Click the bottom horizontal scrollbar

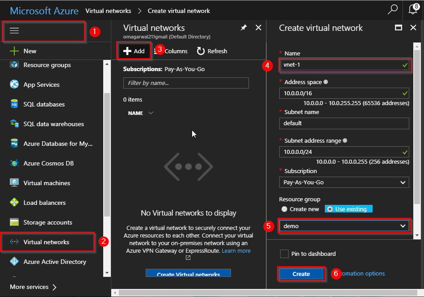click(x=268, y=293)
